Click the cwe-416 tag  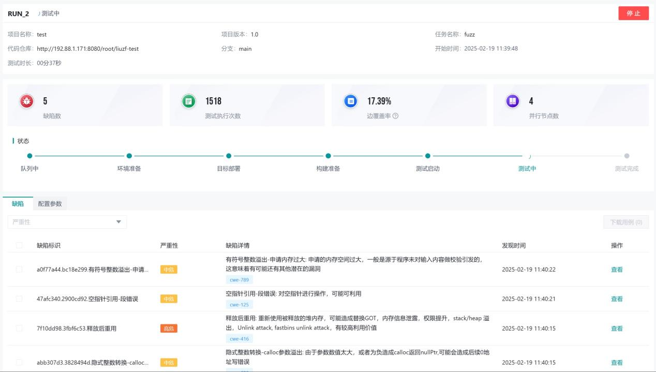(240, 339)
